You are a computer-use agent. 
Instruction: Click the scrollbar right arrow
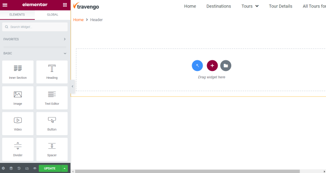click(x=324, y=171)
